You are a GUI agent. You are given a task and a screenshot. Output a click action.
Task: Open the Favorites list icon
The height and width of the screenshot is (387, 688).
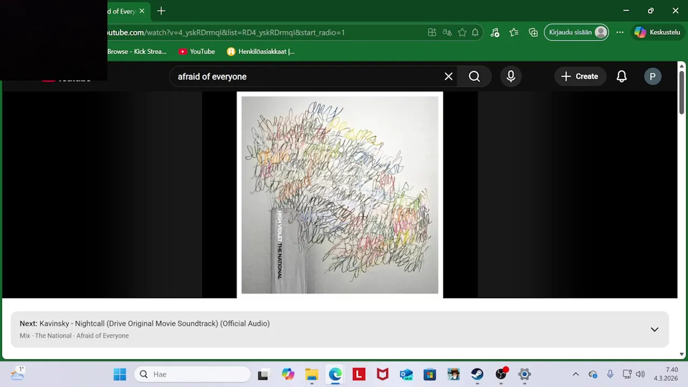click(x=514, y=32)
